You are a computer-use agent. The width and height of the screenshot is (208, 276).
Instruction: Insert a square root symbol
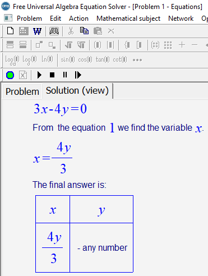(68, 45)
